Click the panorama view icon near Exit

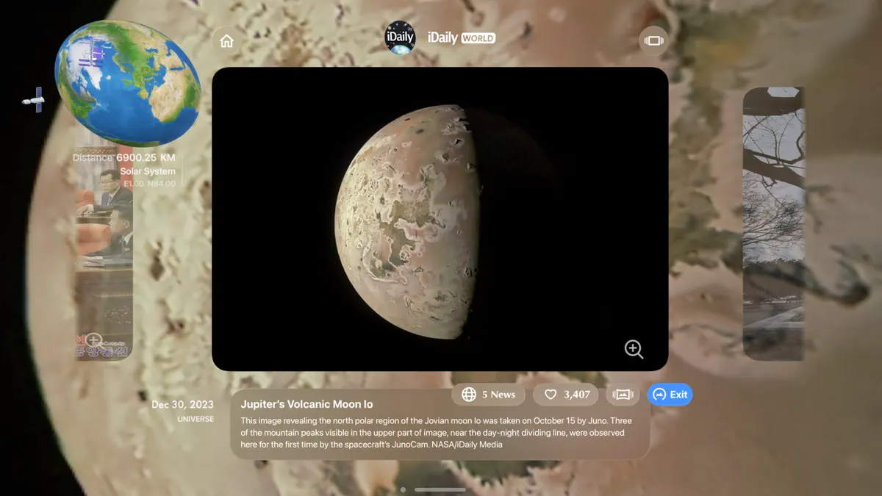(x=623, y=395)
